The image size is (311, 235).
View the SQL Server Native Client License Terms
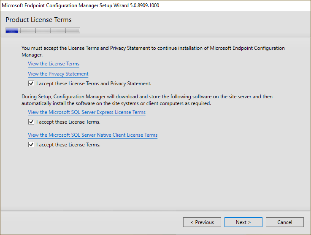point(92,135)
